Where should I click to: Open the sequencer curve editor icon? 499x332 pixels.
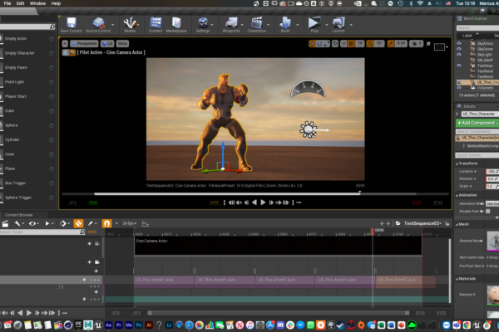coord(146,223)
